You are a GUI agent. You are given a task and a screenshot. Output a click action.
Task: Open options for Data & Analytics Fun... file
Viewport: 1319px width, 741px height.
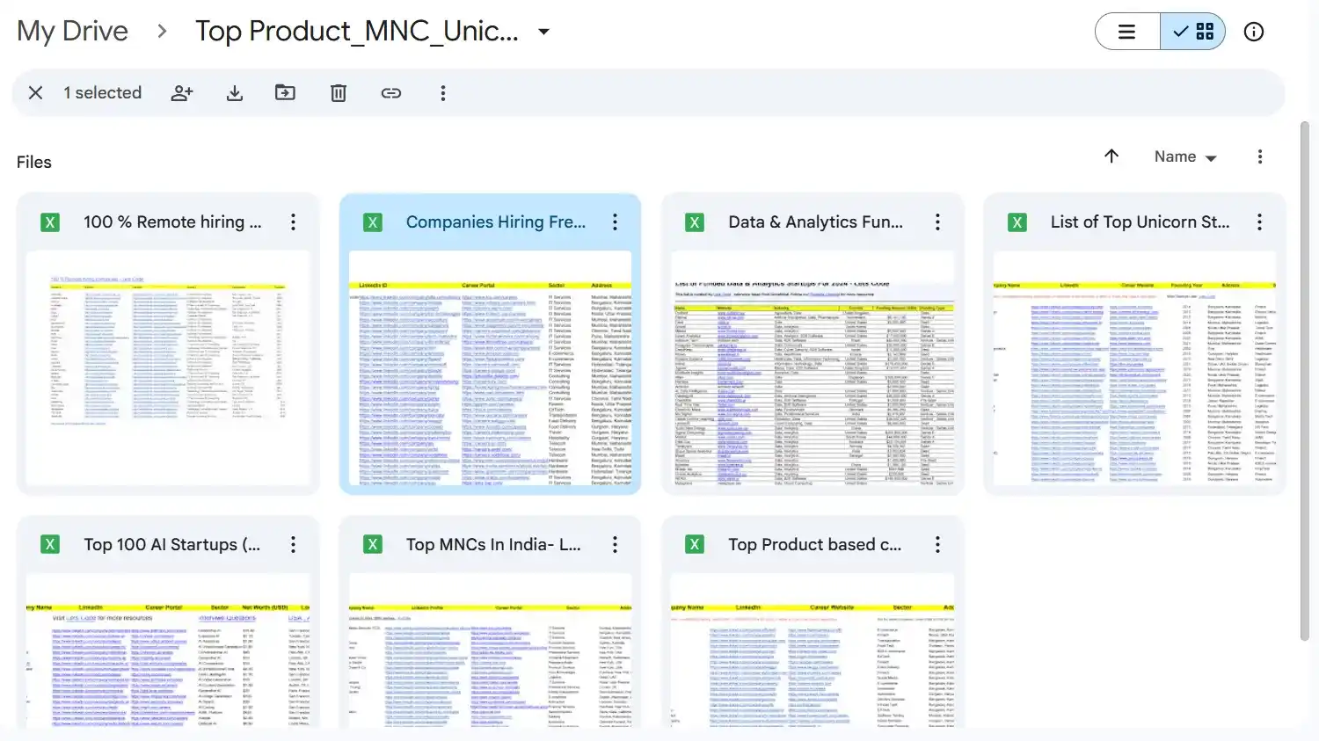[937, 222]
